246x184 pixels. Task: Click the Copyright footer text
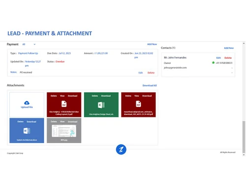15,153
